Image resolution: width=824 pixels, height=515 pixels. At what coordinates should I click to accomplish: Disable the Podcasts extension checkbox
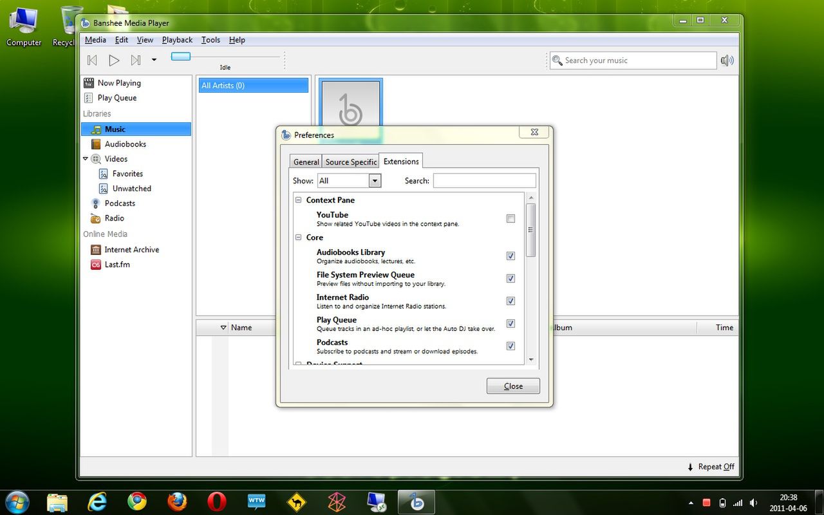(x=510, y=346)
